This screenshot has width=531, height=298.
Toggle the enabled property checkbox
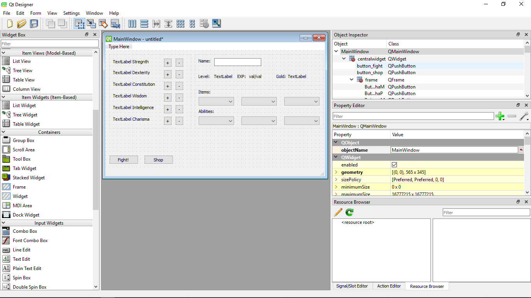coord(395,165)
